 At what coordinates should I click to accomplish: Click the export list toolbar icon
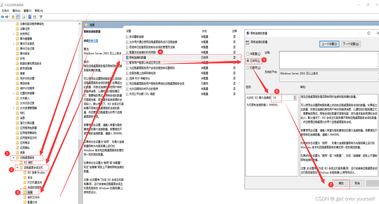[24, 17]
